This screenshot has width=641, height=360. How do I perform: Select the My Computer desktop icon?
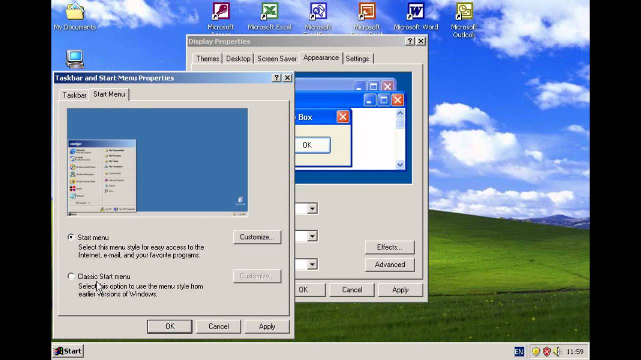(x=75, y=59)
